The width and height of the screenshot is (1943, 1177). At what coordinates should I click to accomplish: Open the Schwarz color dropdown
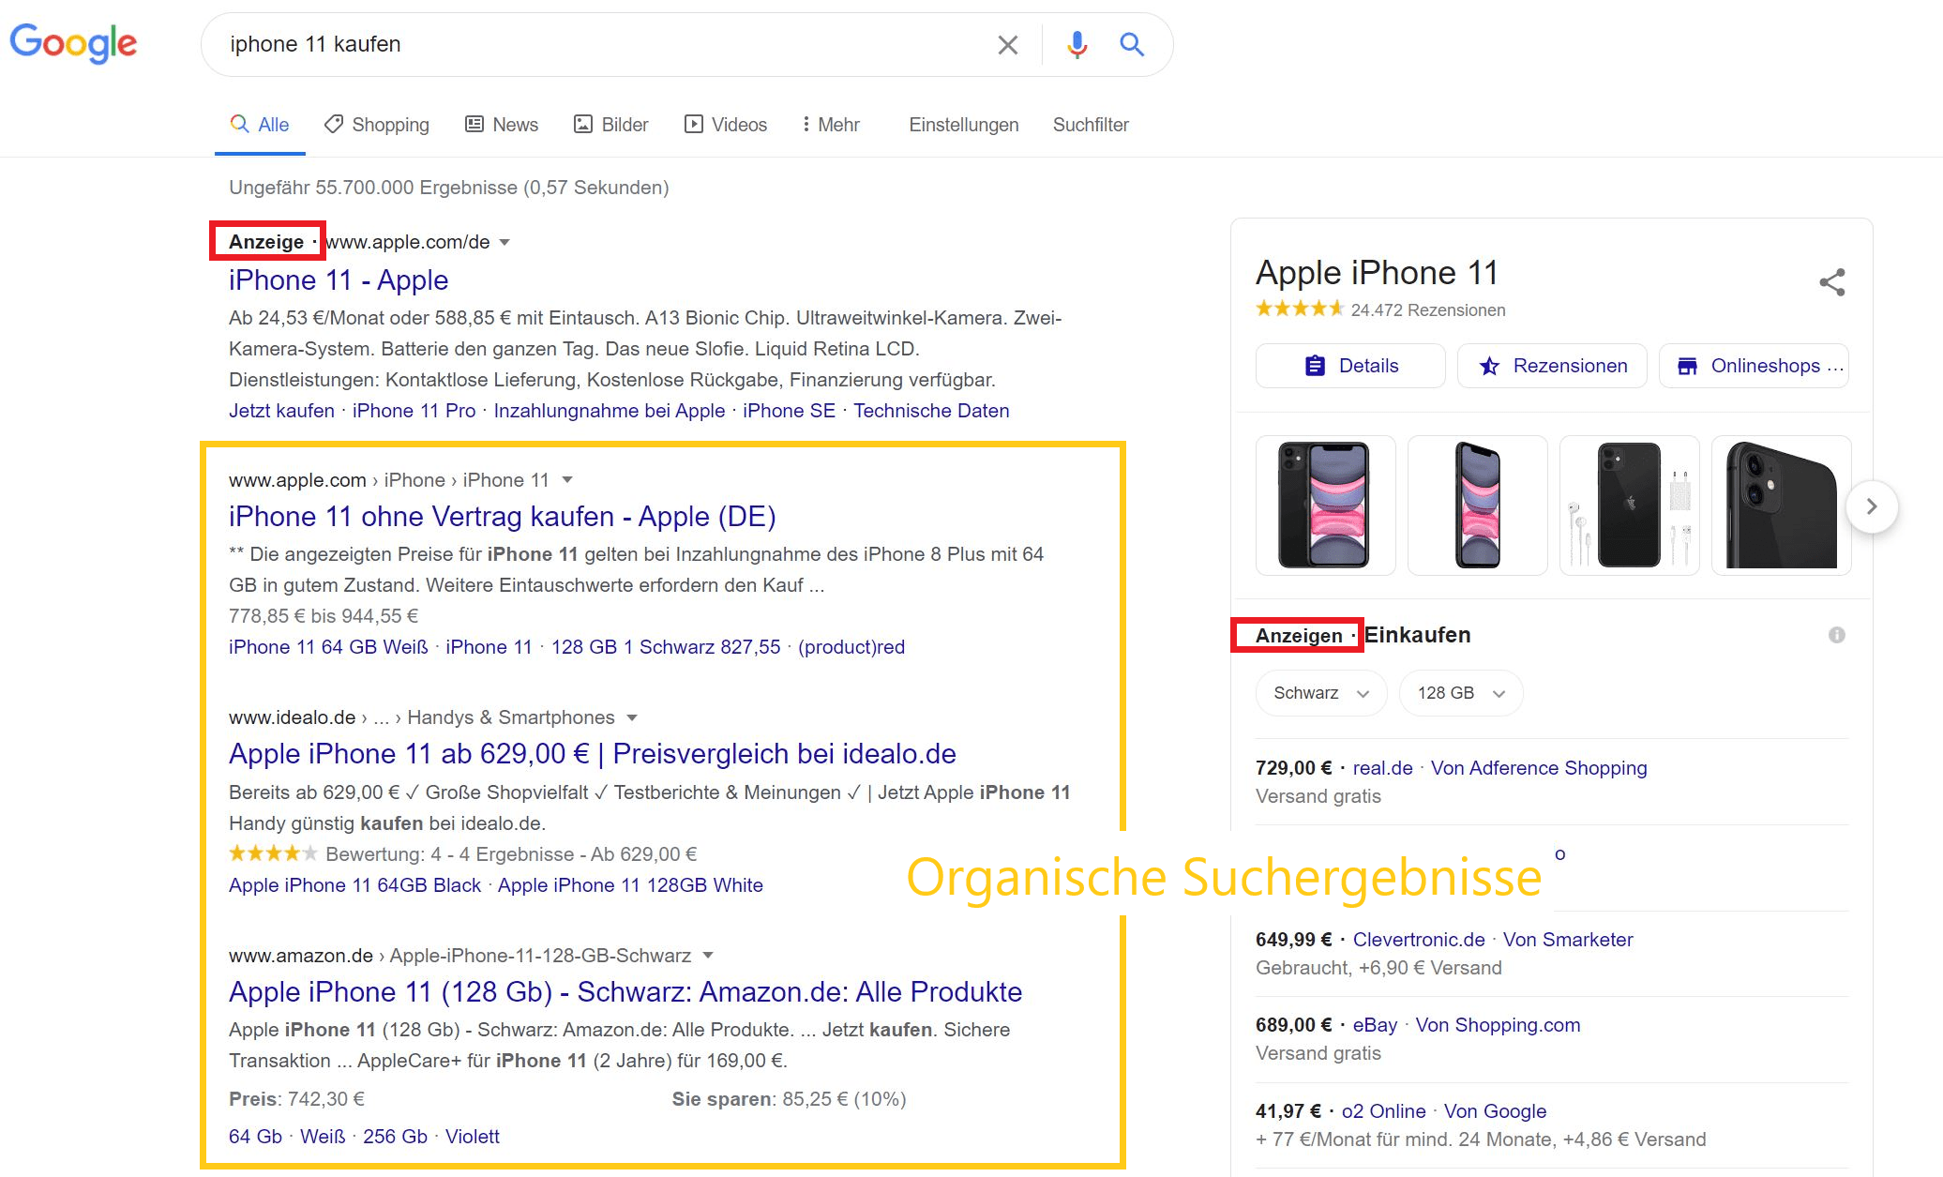click(x=1321, y=693)
